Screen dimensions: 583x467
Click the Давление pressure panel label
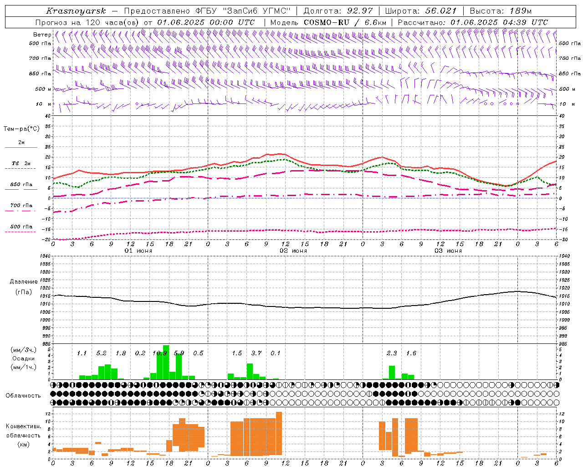24,282
